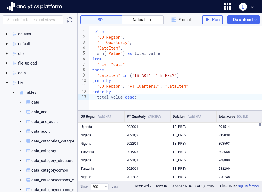Open the Download dropdown
Image resolution: width=262 pixels, height=192 pixels.
click(243, 20)
